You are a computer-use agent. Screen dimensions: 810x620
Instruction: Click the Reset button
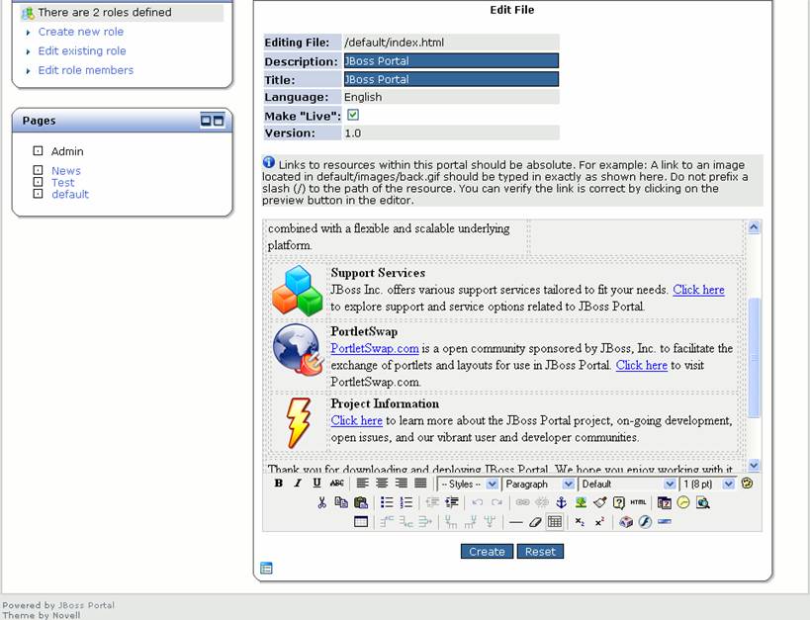tap(540, 552)
